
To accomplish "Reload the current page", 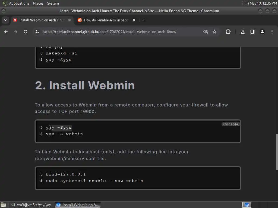I will click(x=26, y=32).
